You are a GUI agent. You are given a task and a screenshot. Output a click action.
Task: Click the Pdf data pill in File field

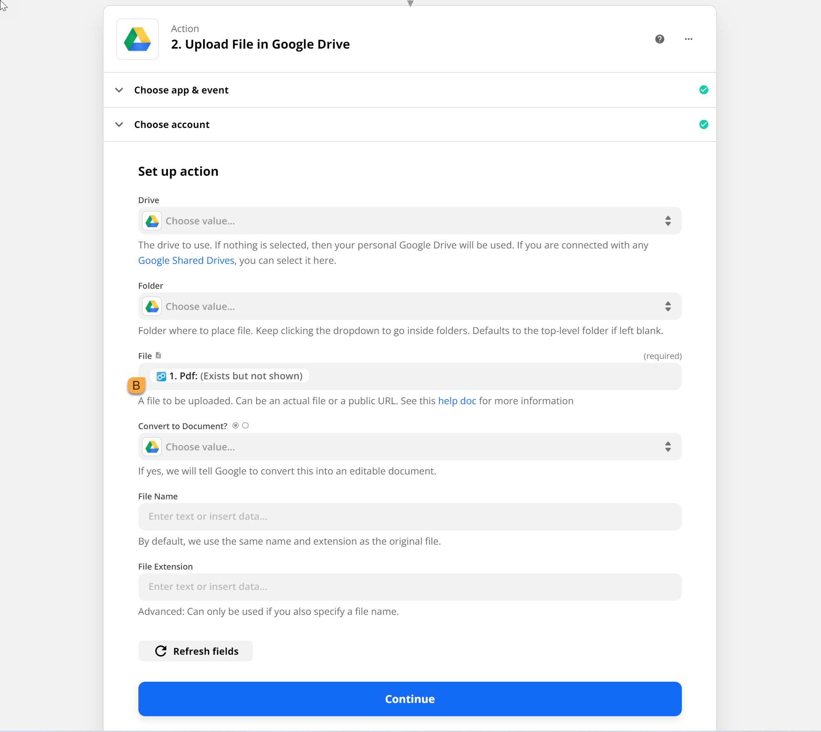click(229, 376)
